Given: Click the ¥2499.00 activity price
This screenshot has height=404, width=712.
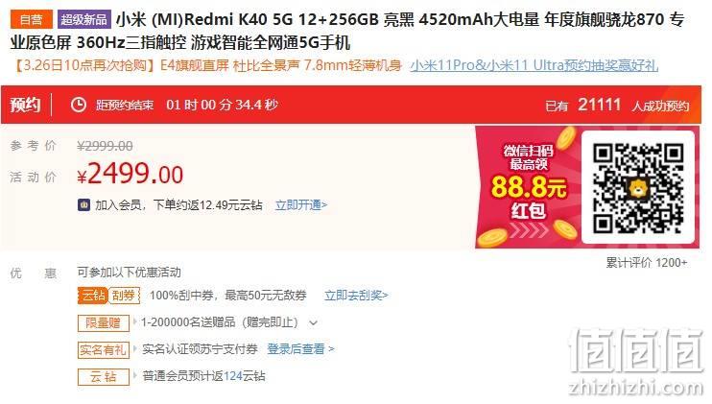Looking at the screenshot, I should [x=131, y=175].
